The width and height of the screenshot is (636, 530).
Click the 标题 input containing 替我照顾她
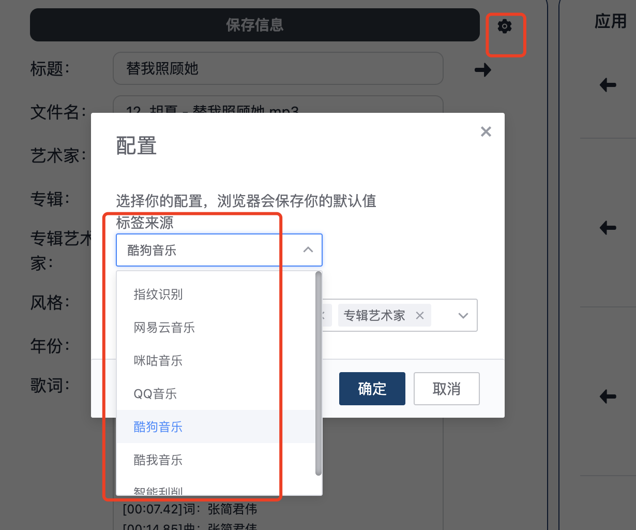point(278,68)
